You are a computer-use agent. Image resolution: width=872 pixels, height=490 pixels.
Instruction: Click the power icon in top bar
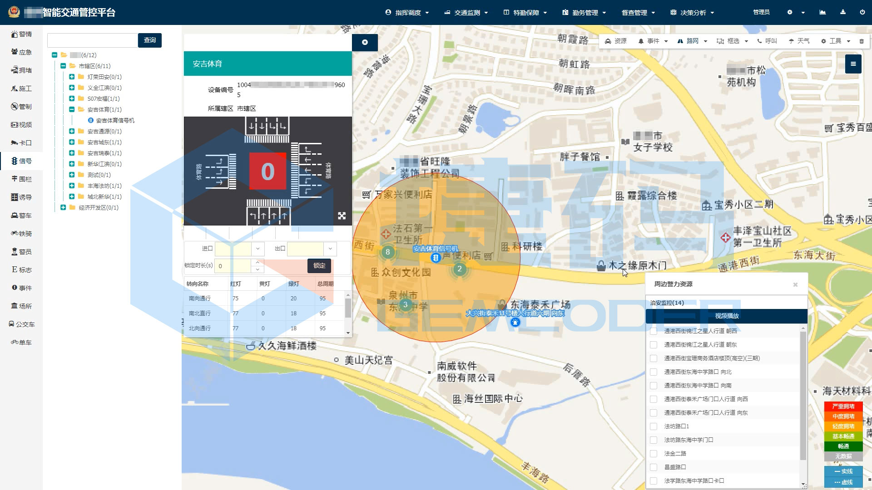[862, 12]
